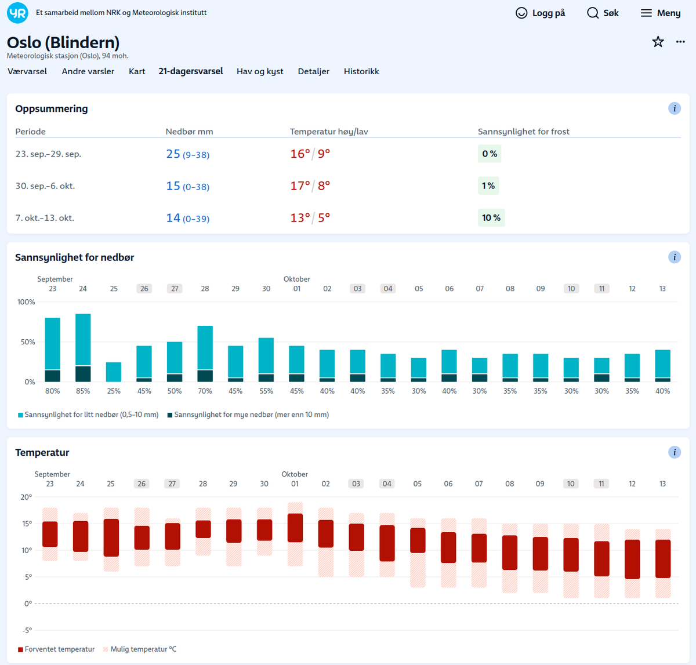The width and height of the screenshot is (696, 665).
Task: Click the 55% label under 30 September
Action: click(x=266, y=391)
